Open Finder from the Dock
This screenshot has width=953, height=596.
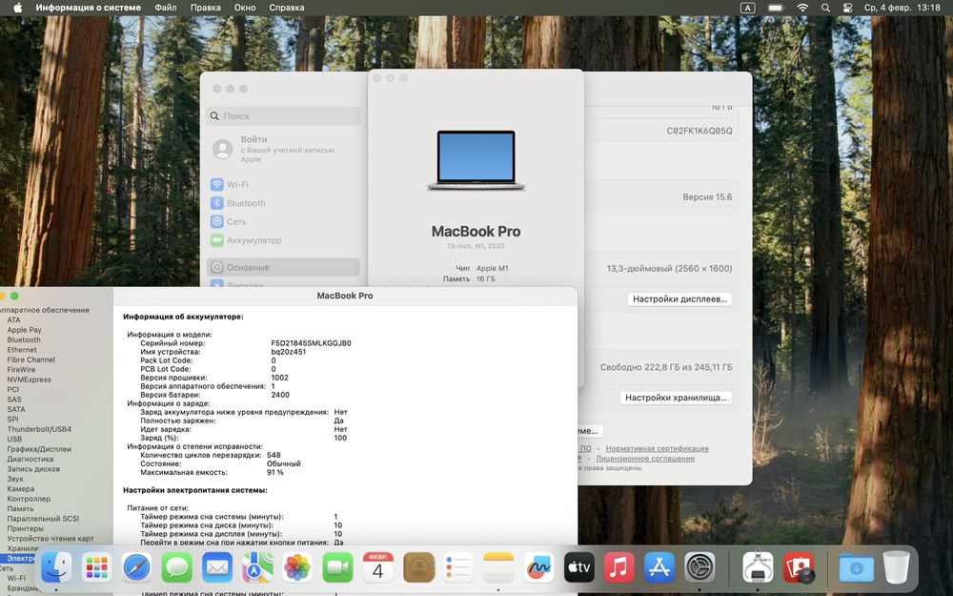[x=56, y=568]
